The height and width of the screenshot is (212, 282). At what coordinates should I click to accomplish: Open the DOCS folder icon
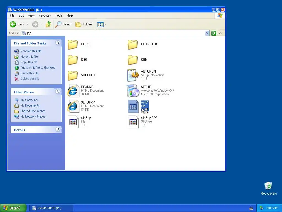pos(73,44)
